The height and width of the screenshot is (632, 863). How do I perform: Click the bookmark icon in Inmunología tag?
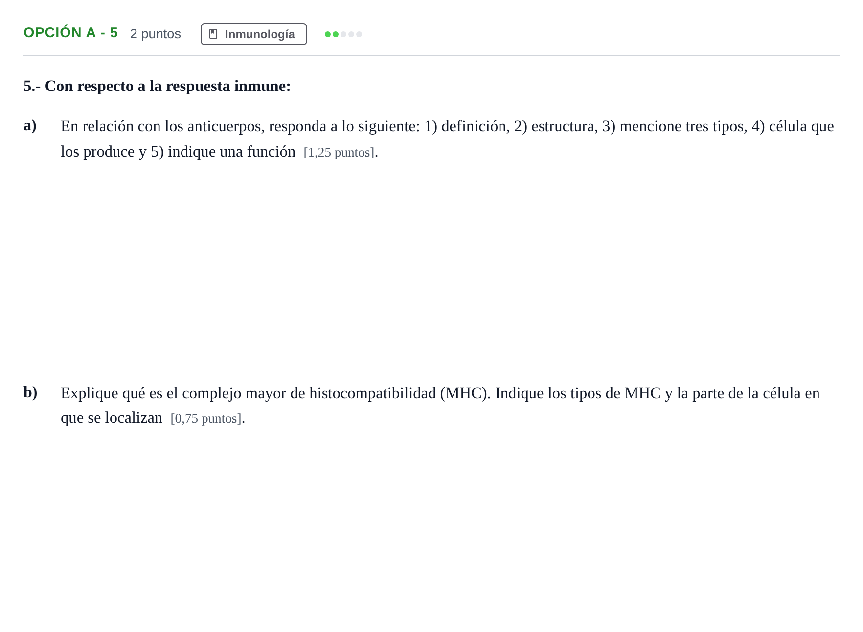(x=213, y=34)
